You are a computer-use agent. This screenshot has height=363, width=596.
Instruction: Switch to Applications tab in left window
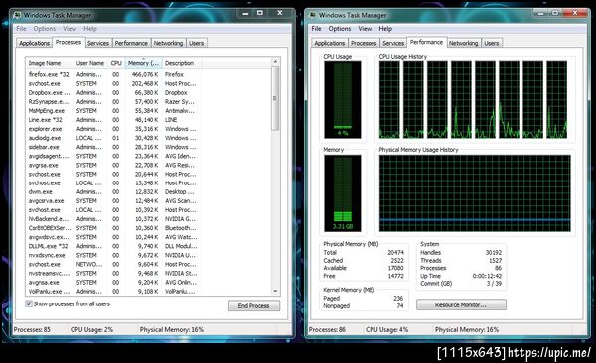tap(34, 43)
